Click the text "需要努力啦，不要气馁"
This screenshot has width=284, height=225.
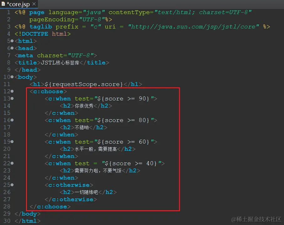[x=98, y=171]
